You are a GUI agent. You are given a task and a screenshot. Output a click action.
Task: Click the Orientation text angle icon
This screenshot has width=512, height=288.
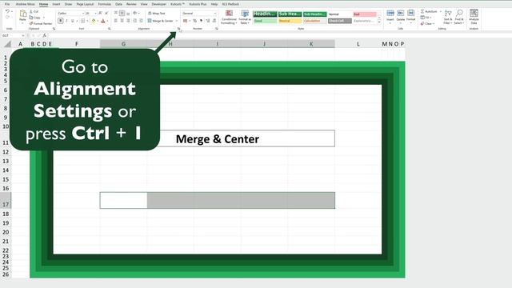coord(135,13)
